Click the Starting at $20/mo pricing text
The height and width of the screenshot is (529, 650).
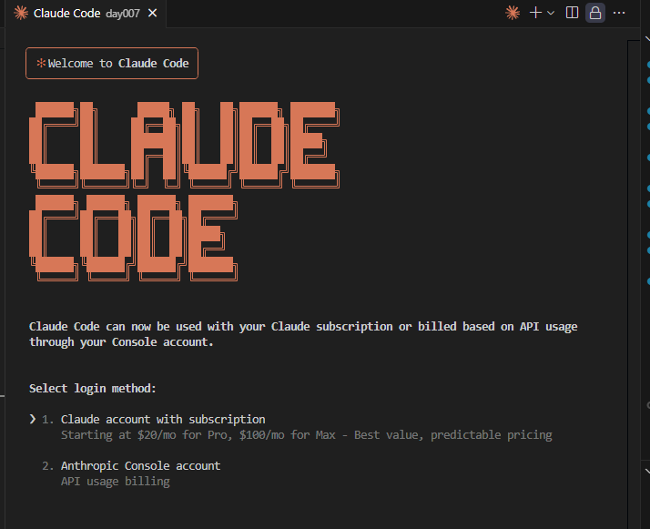[x=307, y=435]
